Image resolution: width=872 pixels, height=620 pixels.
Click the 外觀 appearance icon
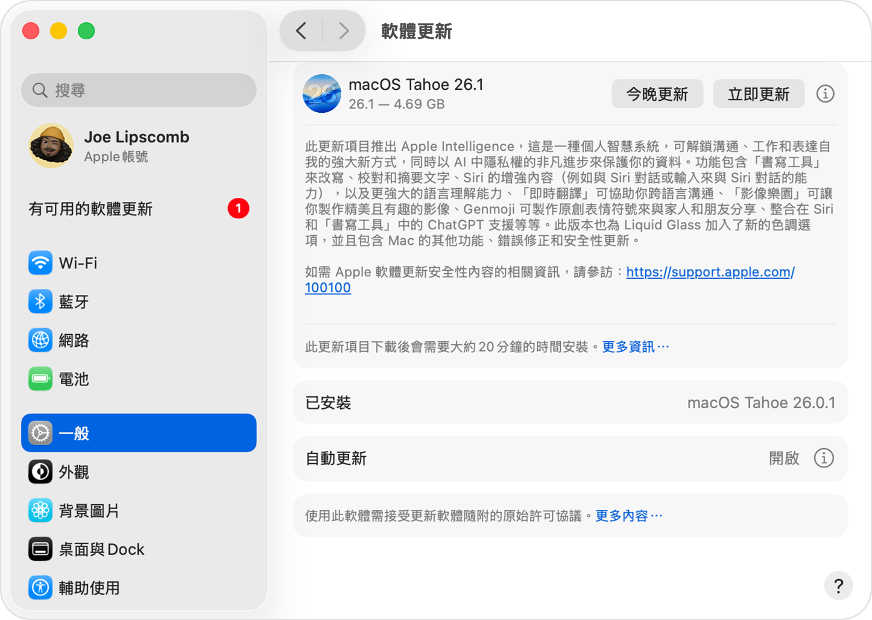[40, 472]
